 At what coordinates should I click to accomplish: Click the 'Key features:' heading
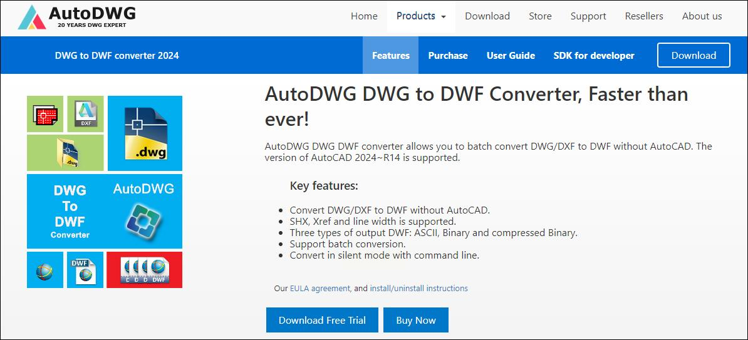click(x=324, y=185)
